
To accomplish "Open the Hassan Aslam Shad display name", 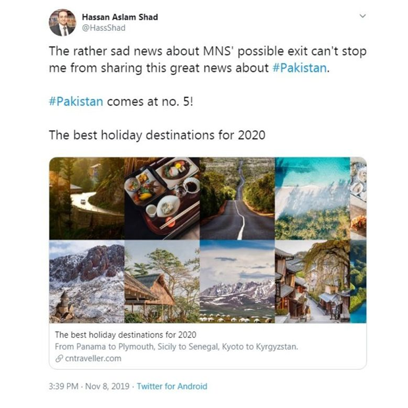I will tap(120, 17).
